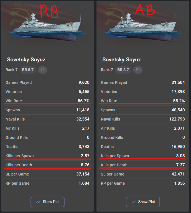The width and height of the screenshot is (191, 213).
Task: Click the Rank 7 label in the RB card
Action: (x=11, y=70)
